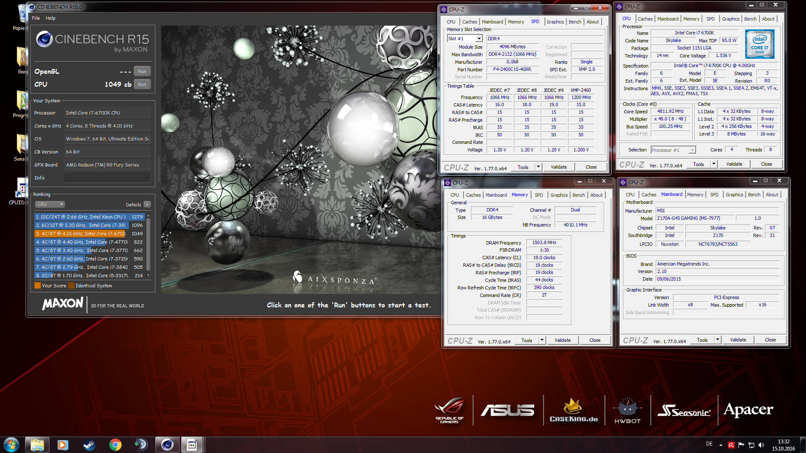Select ranking row 4 Core i7-4770 822

(89, 242)
